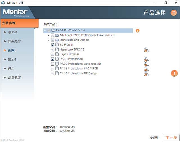Viewport: 180px width, 142px height.
Task: Click the PADS Professional Advanced 3D document icon
Action: 57,64
